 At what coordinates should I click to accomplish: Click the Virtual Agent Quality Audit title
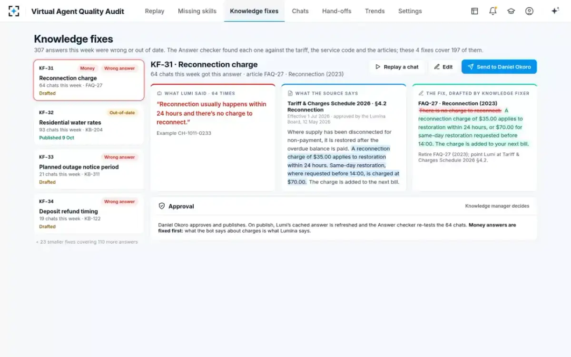click(78, 11)
